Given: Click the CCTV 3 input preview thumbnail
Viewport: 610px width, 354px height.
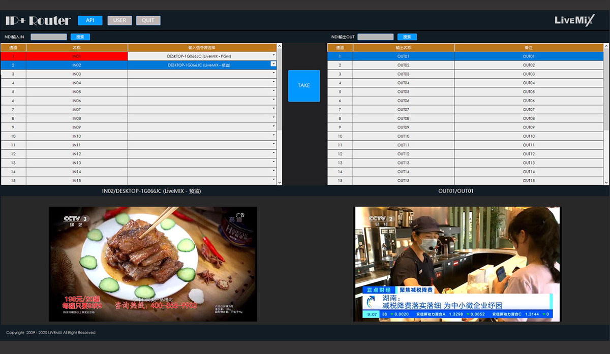Looking at the screenshot, I should point(152,264).
